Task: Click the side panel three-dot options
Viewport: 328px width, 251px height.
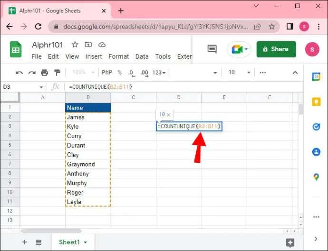Action: (x=316, y=217)
